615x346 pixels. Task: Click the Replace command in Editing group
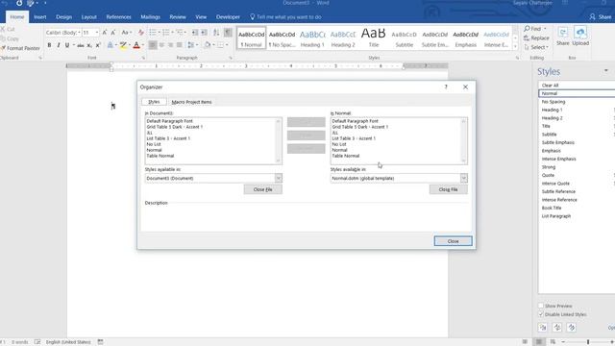click(536, 38)
